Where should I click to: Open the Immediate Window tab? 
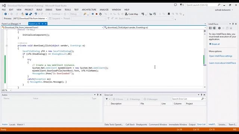pyautogui.click(x=178, y=124)
